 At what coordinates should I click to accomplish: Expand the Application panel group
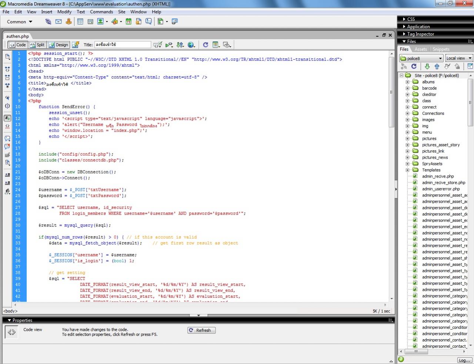[404, 27]
